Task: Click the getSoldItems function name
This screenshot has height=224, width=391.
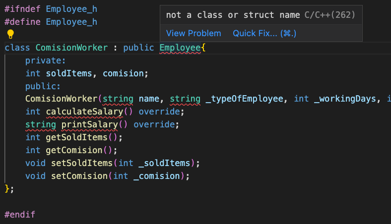Action: (76, 137)
